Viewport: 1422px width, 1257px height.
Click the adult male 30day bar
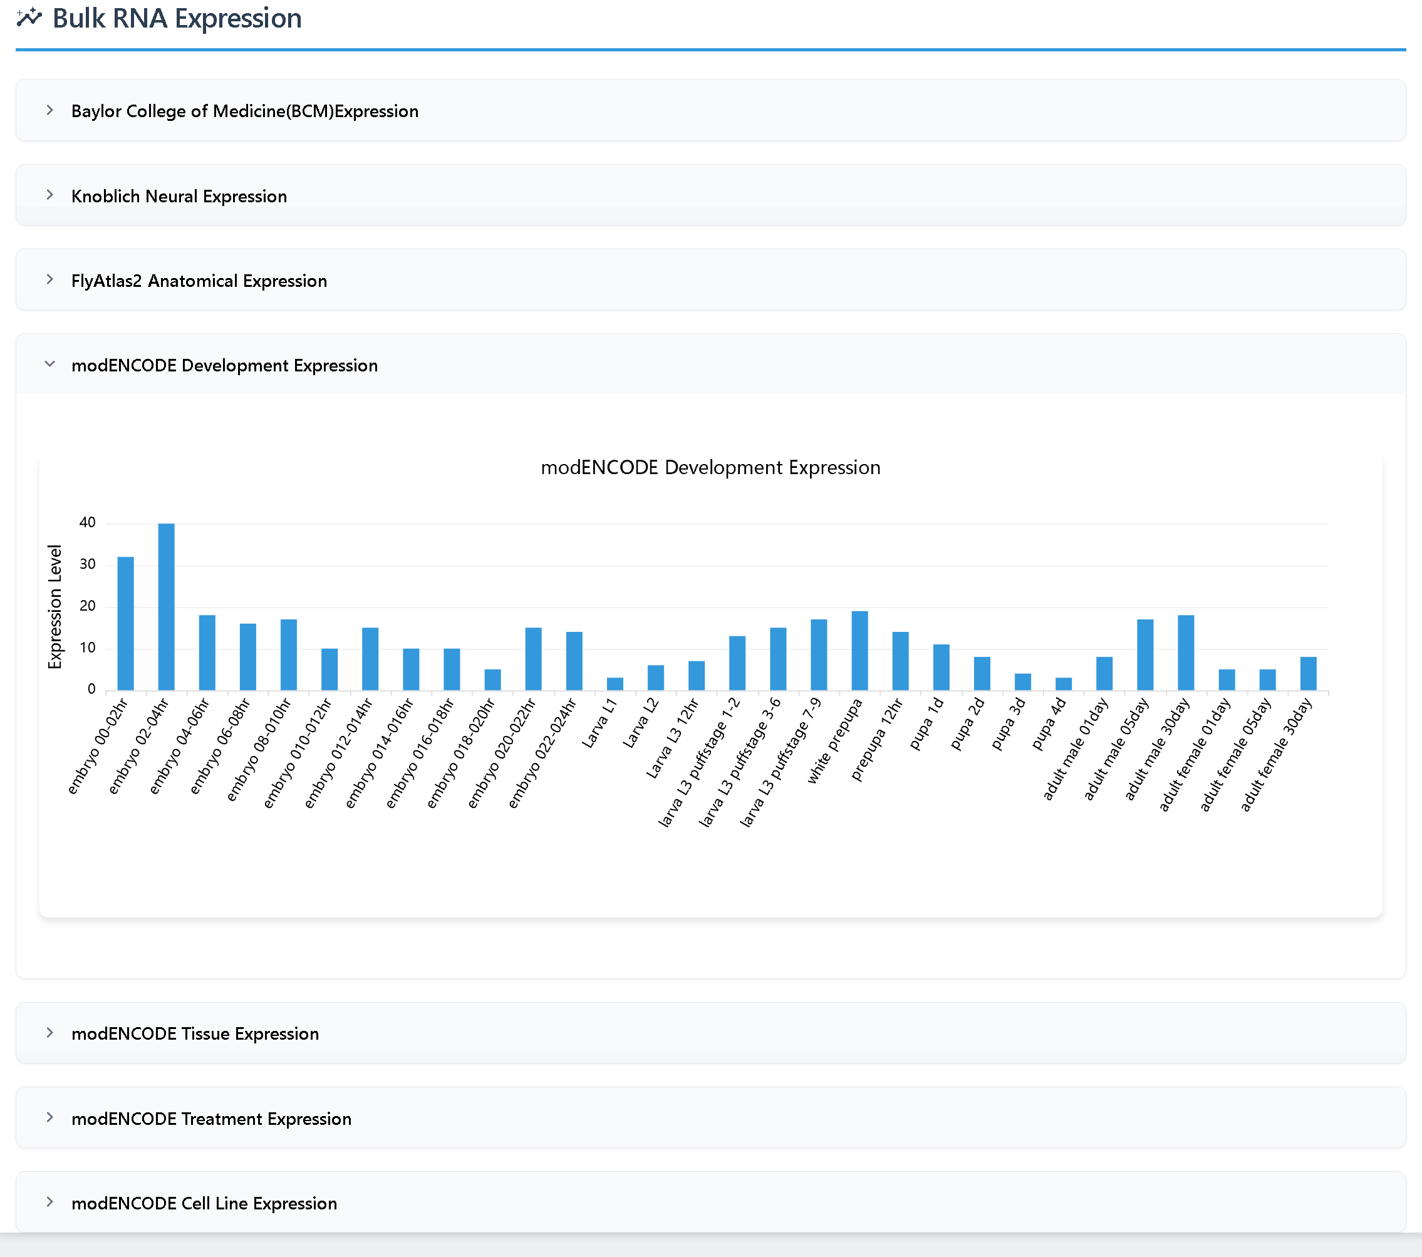click(x=1185, y=653)
